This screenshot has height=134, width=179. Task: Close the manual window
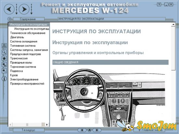pyautogui.click(x=171, y=5)
